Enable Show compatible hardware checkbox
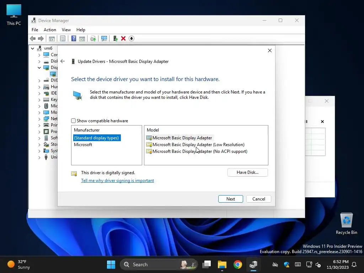Viewport: 364px width, 273px height. (x=73, y=121)
